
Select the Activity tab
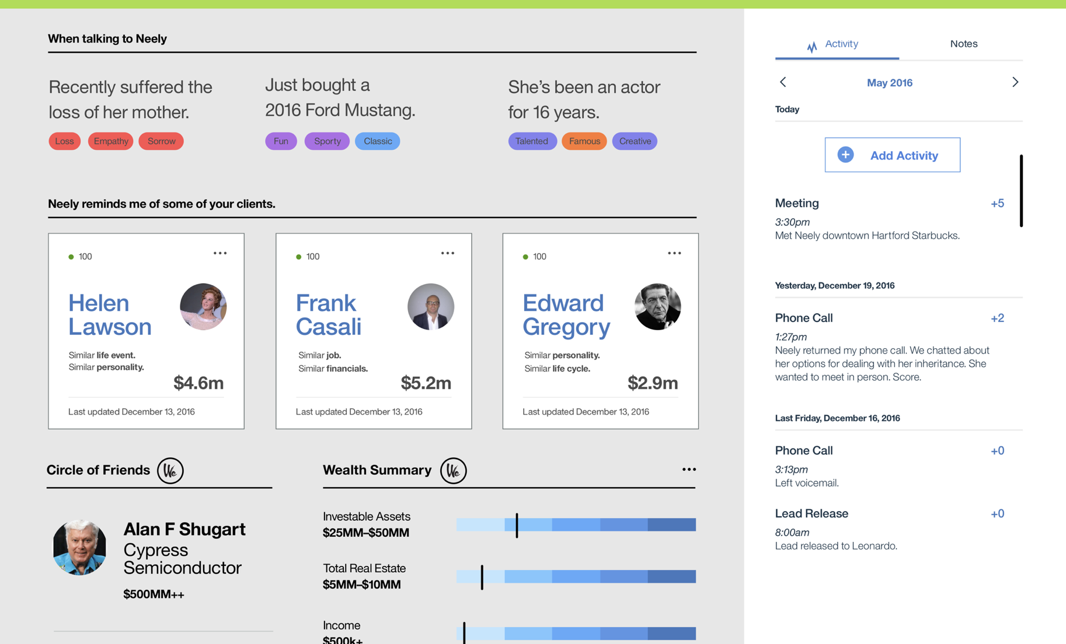(x=841, y=44)
